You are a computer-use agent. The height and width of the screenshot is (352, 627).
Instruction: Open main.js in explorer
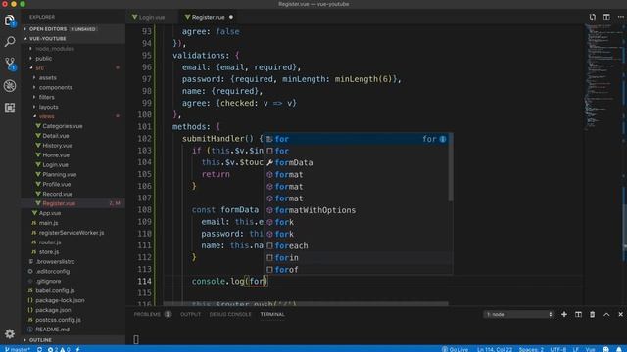[48, 223]
